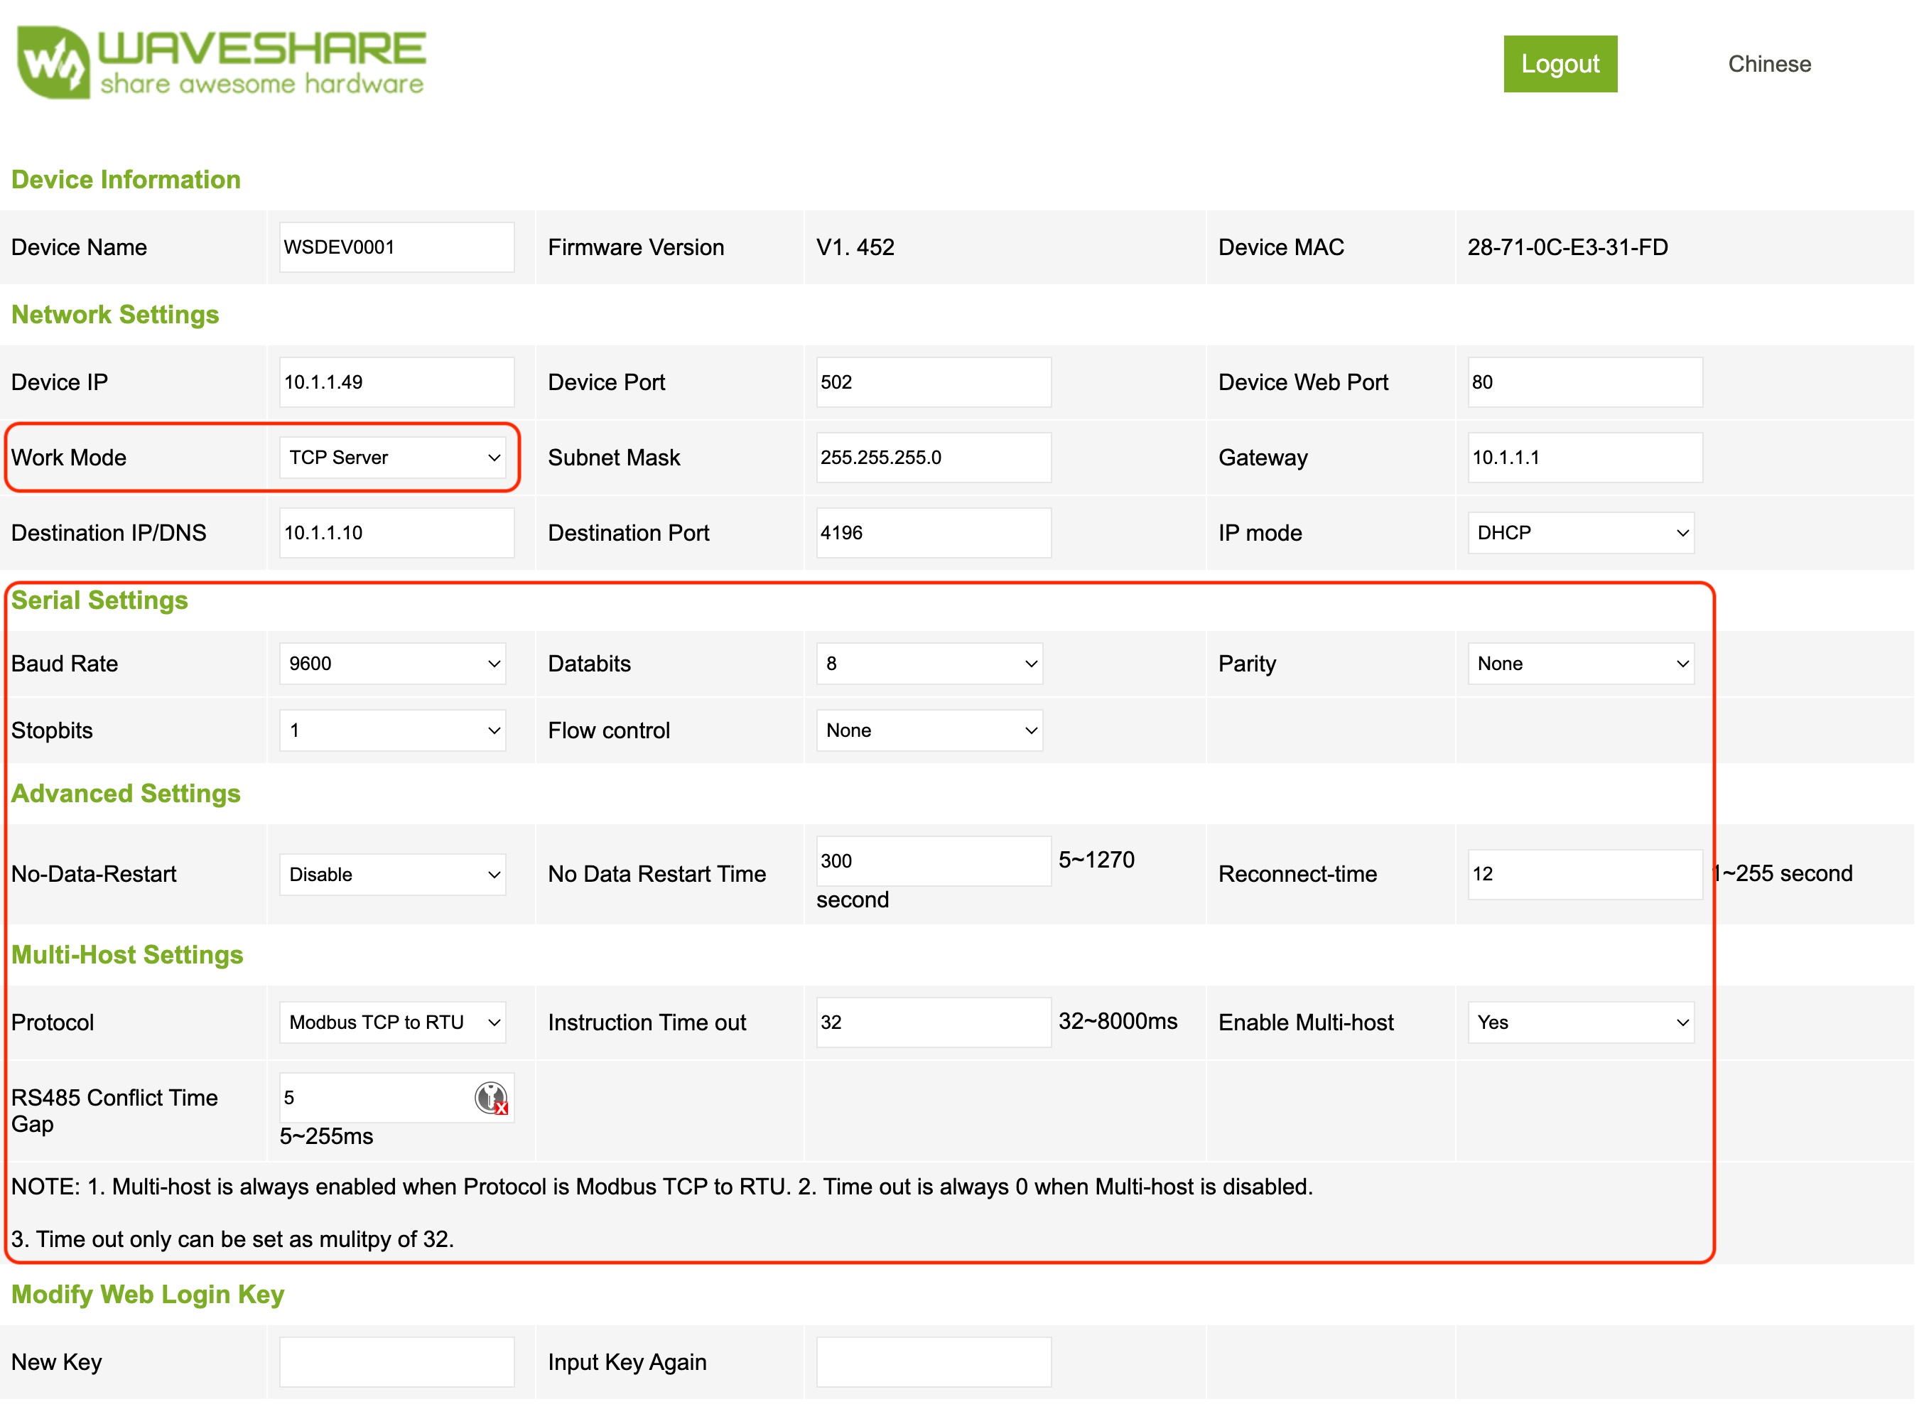
Task: Expand the Baud Rate dropdown
Action: click(392, 664)
